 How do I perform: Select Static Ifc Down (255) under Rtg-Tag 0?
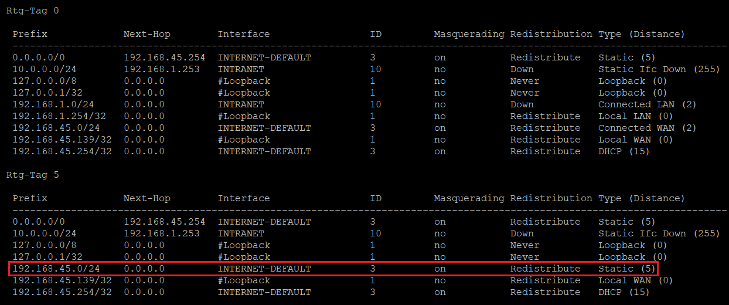659,69
